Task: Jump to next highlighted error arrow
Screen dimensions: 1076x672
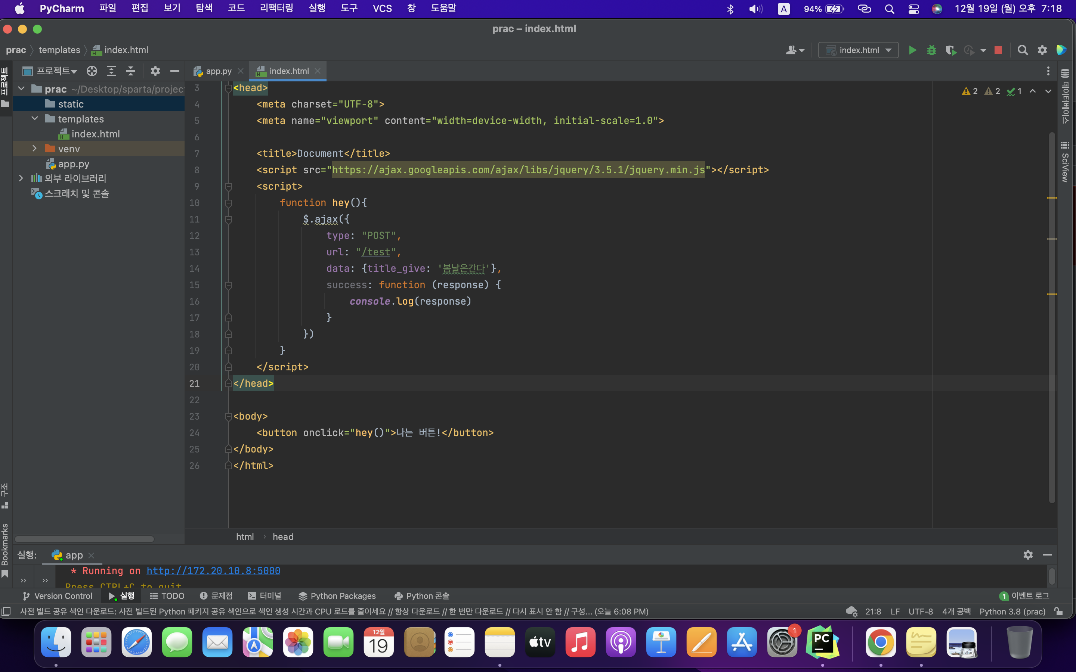Action: click(x=1048, y=91)
